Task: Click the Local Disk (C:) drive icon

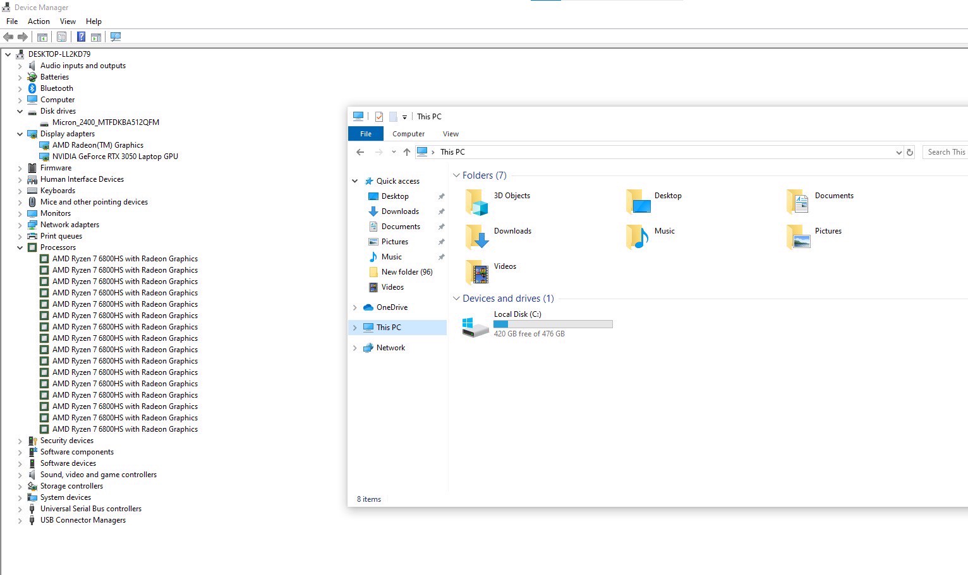Action: coord(475,326)
